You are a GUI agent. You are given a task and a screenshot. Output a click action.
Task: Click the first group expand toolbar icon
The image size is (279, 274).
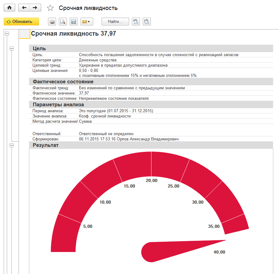[136, 22]
